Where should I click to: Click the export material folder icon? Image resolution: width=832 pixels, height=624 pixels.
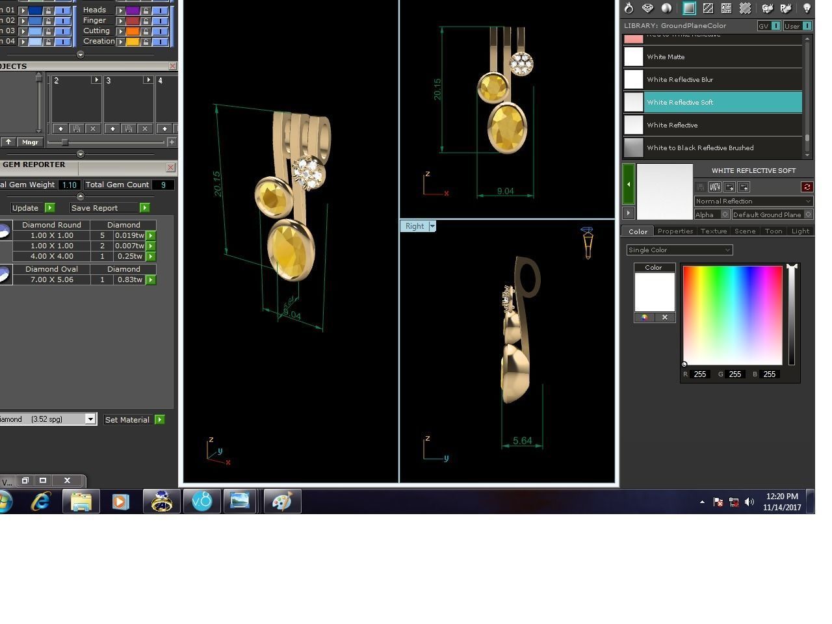click(x=729, y=187)
